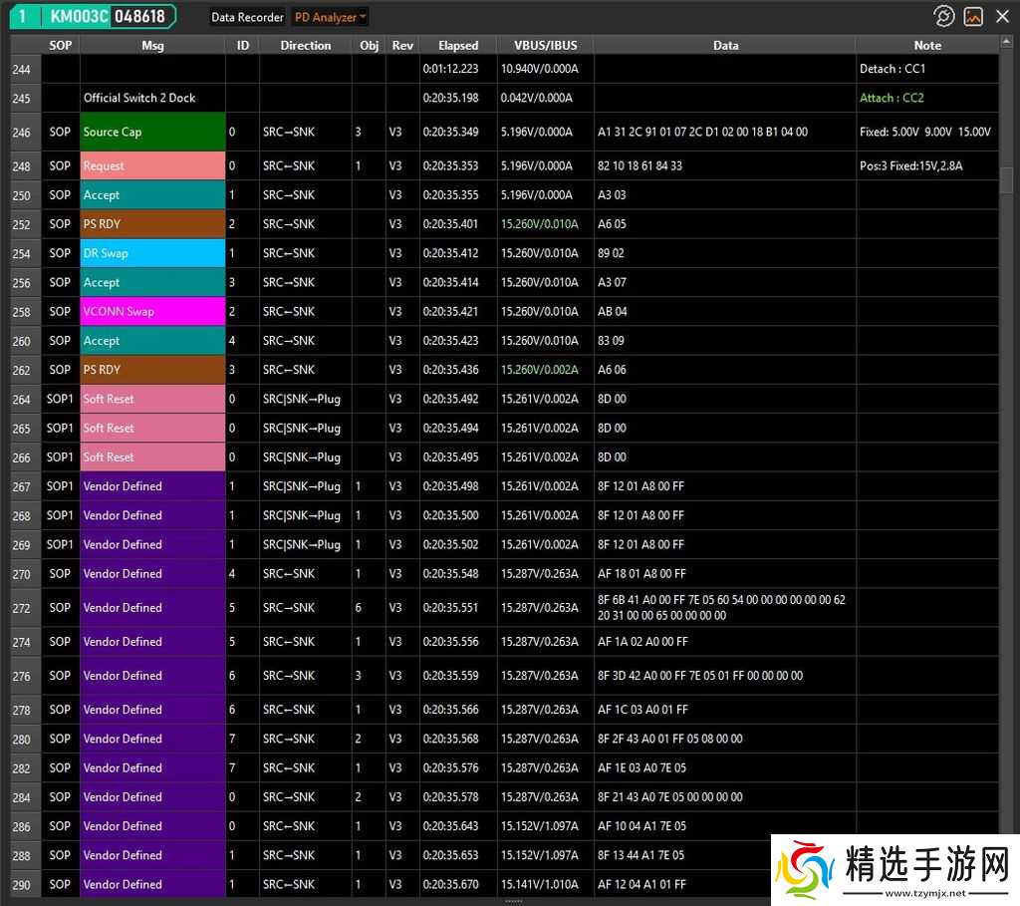
Task: Click the VBUS/IBUS column header
Action: (x=544, y=45)
